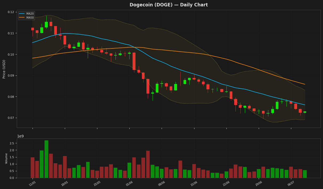Click the 2.5 volume axis tick
Viewport: 323px width, 189px height.
(12, 143)
